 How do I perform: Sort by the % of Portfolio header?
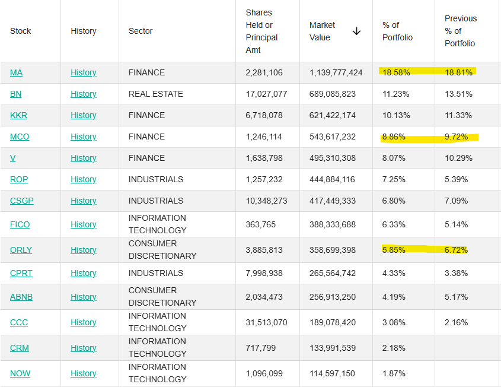397,31
